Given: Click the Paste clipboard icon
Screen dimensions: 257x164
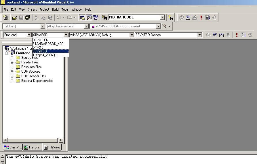Looking at the screenshot, I should (x=50, y=18).
